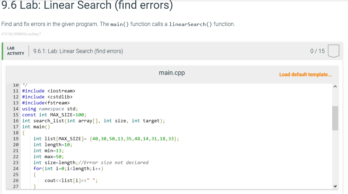Click the page heading '9.6 Lab: Linear Search (find errors)'
The image size is (348, 194).
point(87,5)
